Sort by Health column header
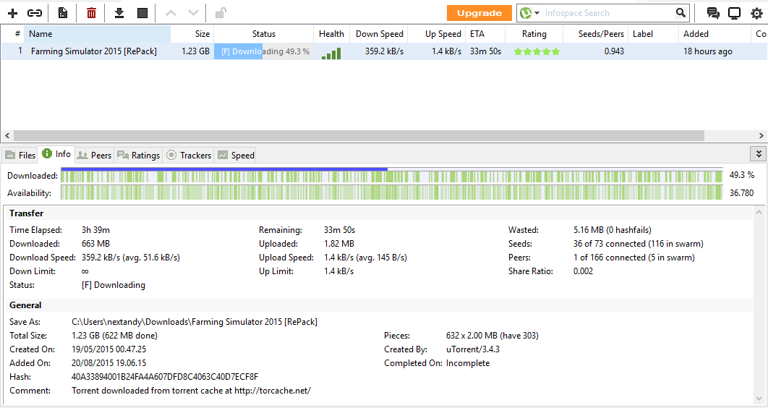This screenshot has width=768, height=408. [x=332, y=34]
